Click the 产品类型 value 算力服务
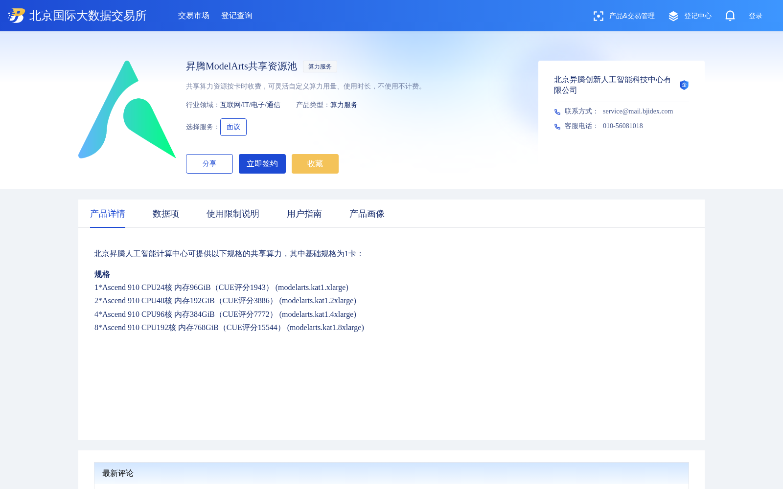This screenshot has height=489, width=783. click(x=344, y=105)
